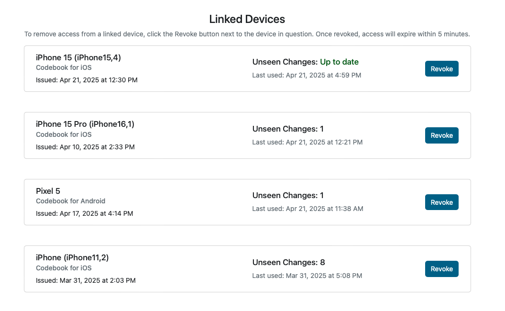Revoke the Pixel 5 linked device
The width and height of the screenshot is (505, 311).
tap(441, 202)
